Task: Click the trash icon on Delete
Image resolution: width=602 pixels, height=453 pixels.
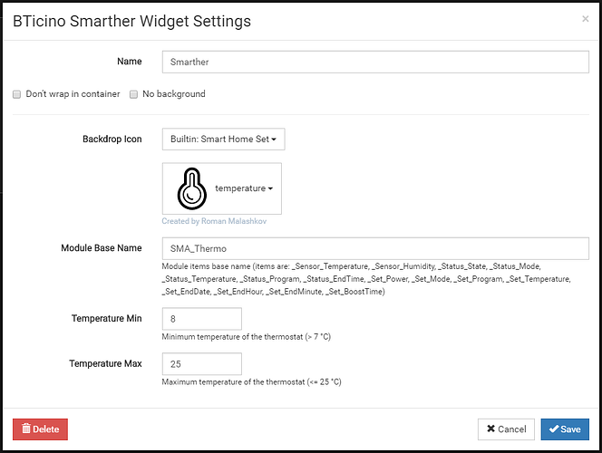Action: click(x=25, y=429)
